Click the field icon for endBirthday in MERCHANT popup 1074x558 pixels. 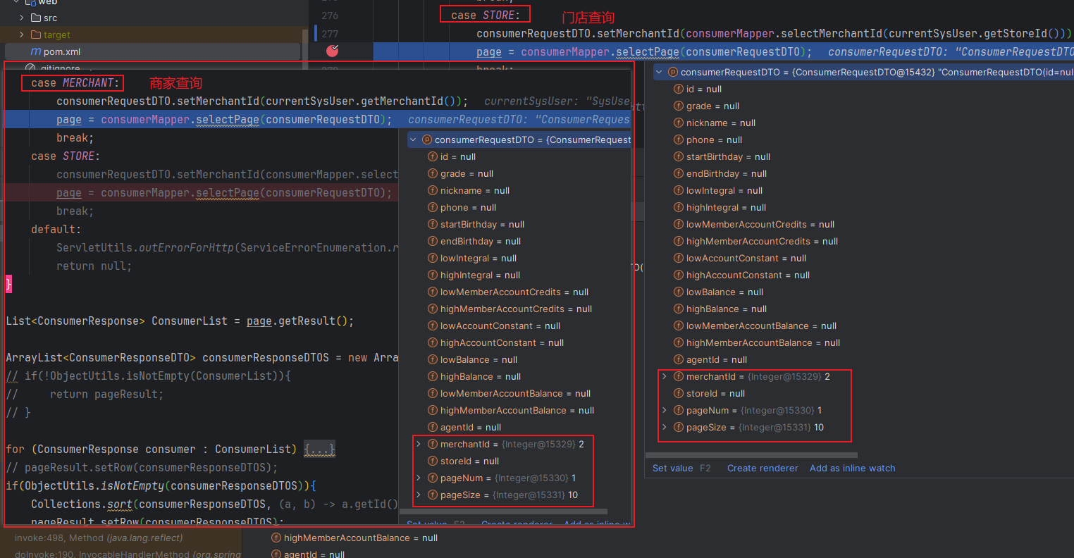point(433,241)
